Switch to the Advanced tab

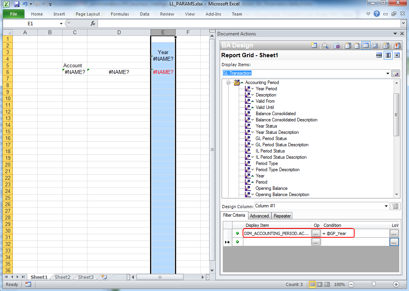point(259,216)
